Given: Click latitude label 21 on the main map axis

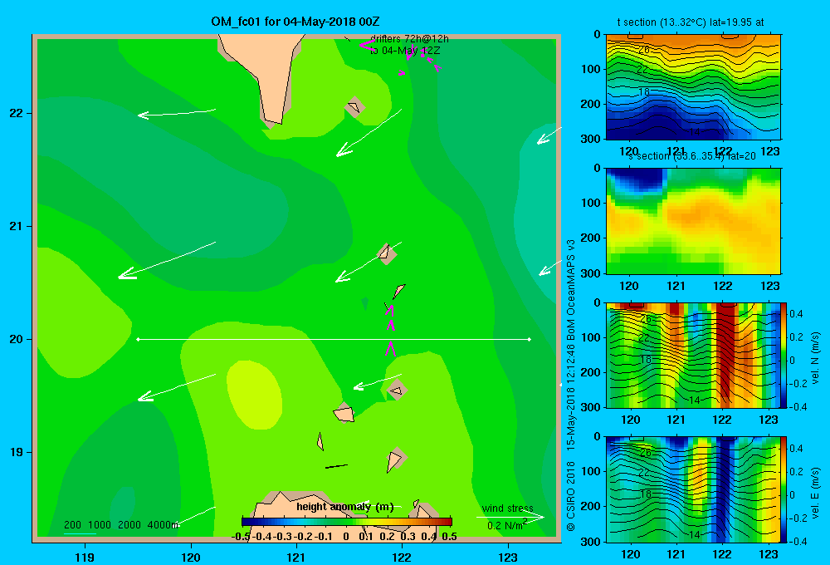Looking at the screenshot, I should 17,226.
